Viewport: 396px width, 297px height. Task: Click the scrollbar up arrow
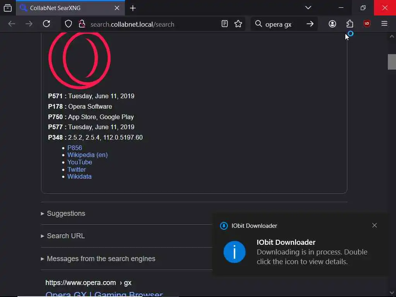[x=392, y=37]
